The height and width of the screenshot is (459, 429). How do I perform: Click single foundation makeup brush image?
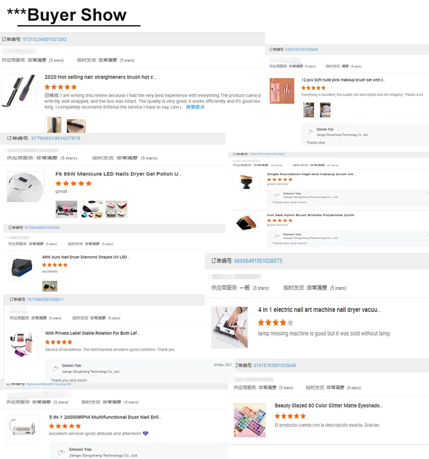click(246, 182)
